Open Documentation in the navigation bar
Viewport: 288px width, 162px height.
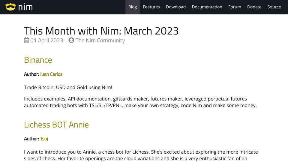click(207, 7)
